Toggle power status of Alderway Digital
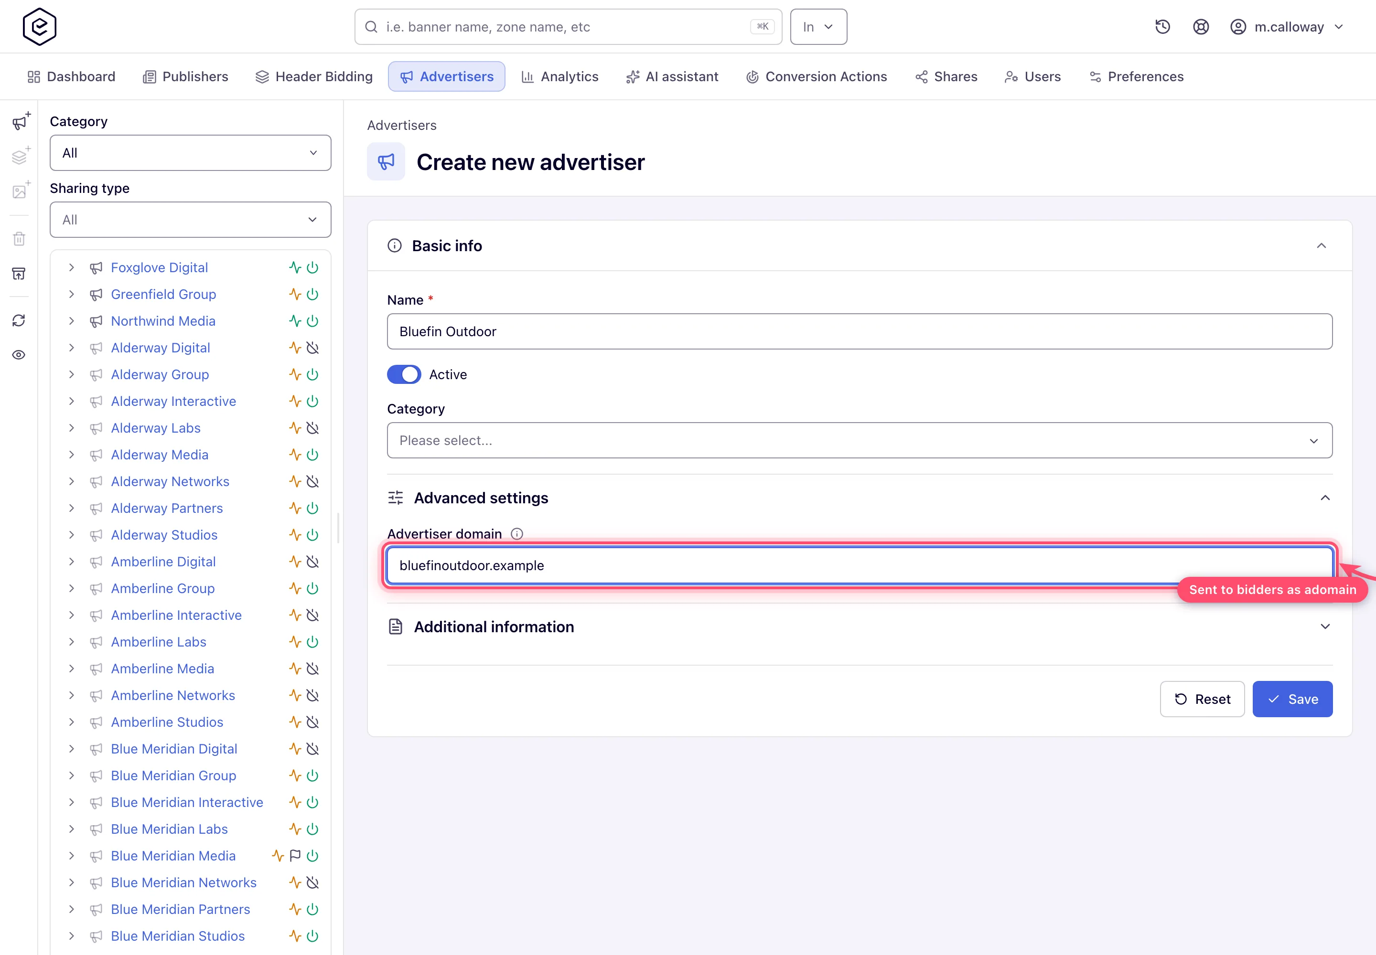The image size is (1376, 955). tap(312, 348)
